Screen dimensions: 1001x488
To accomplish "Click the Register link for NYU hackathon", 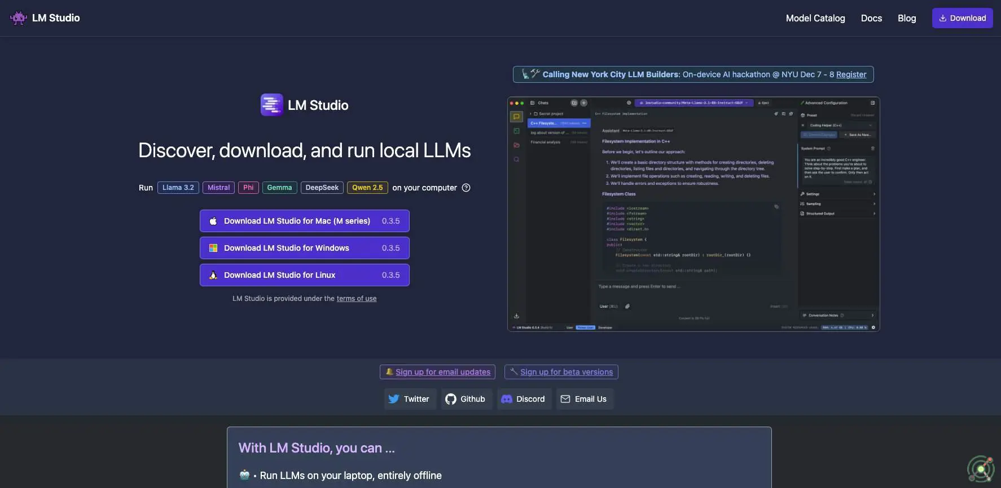I will tap(851, 74).
